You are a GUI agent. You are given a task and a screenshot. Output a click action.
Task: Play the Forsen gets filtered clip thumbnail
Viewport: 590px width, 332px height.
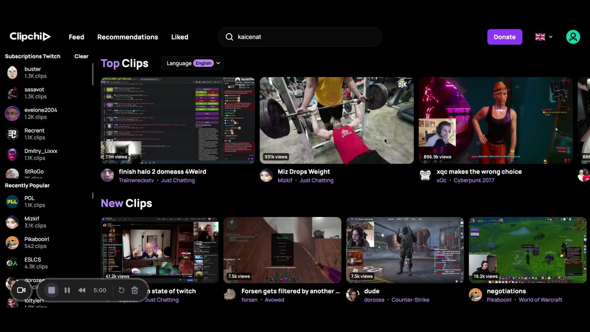tap(283, 250)
